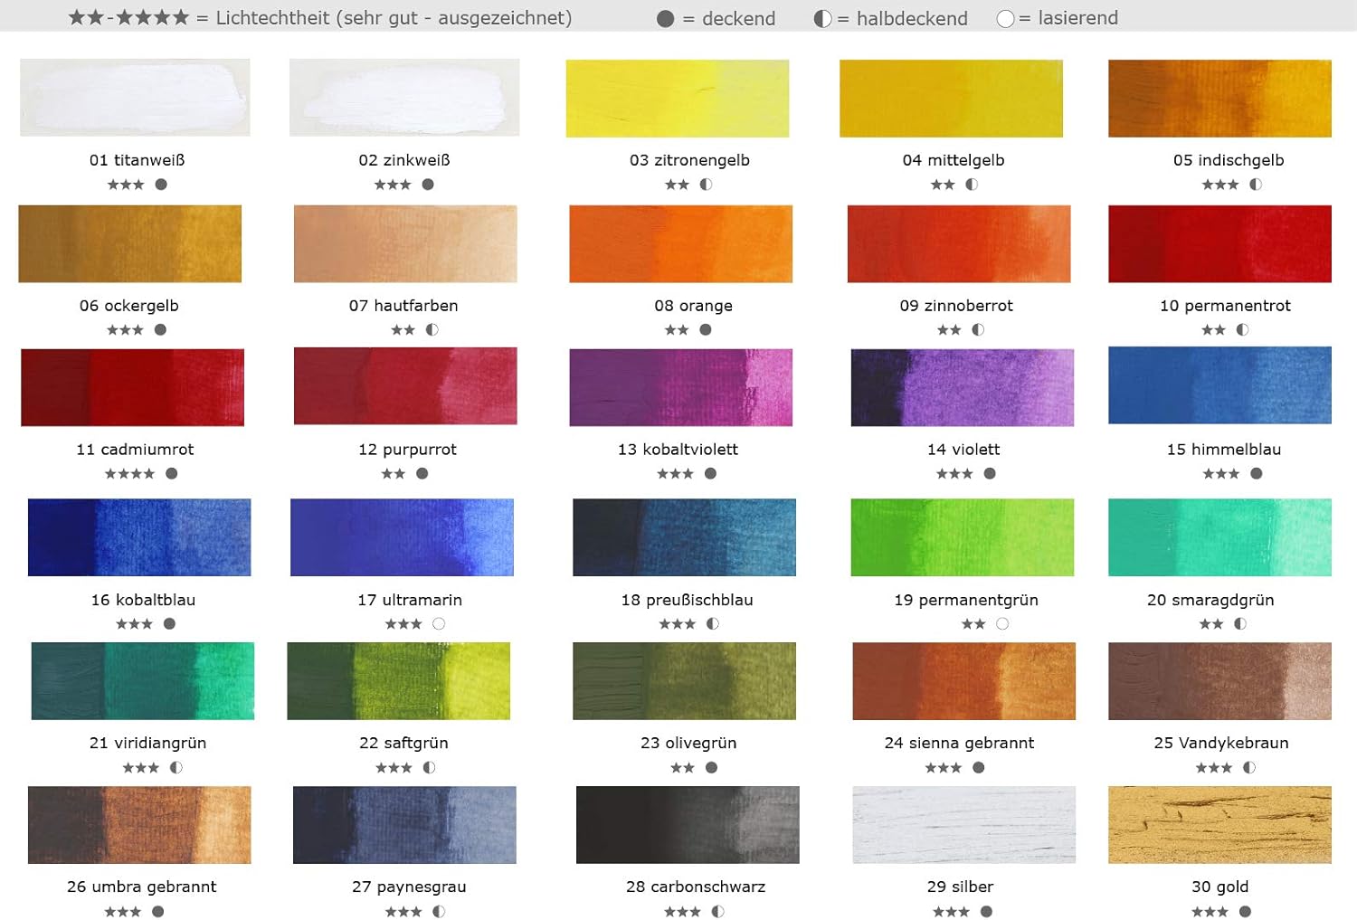The width and height of the screenshot is (1357, 920).
Task: Click the four-star rating under 11 cadmiumrot
Action: (129, 474)
